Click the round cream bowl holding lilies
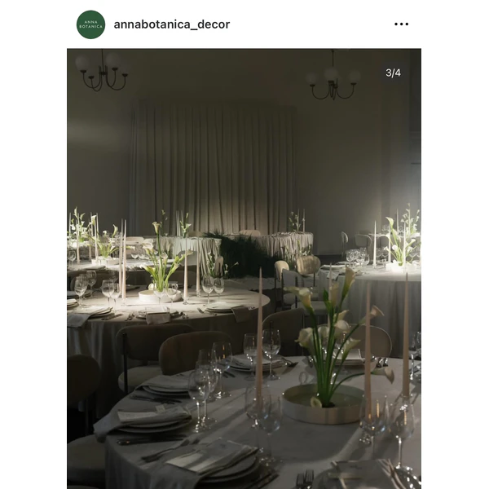489x489 pixels. pyautogui.click(x=323, y=404)
